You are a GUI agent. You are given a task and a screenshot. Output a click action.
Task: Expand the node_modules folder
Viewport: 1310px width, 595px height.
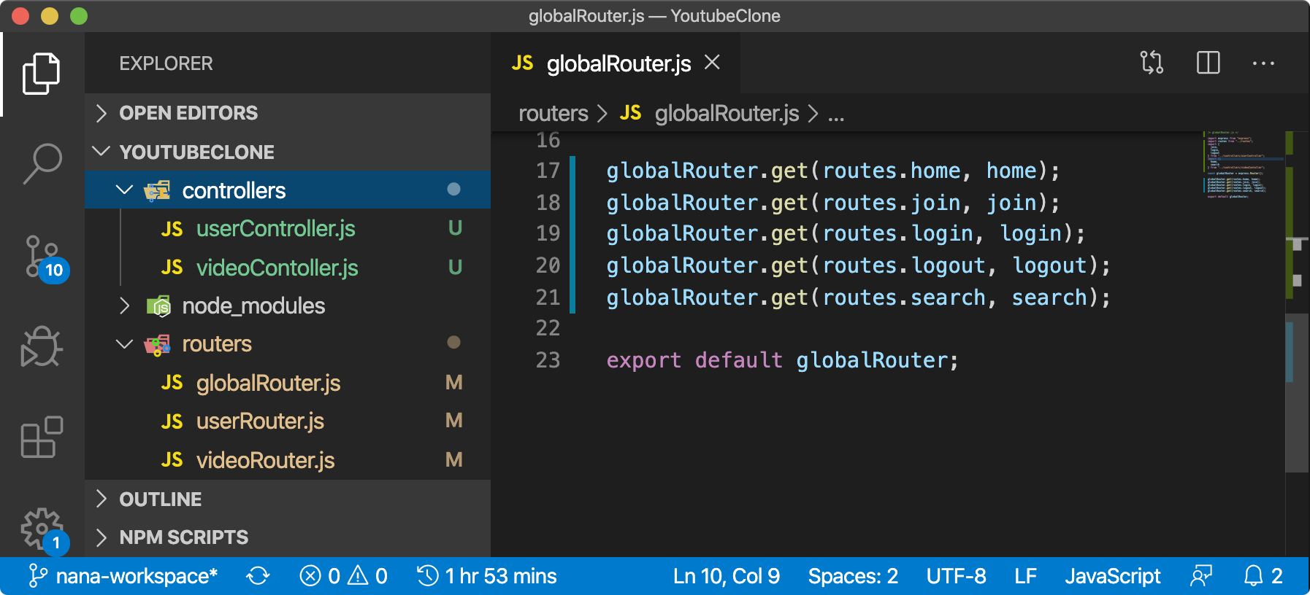coord(288,306)
